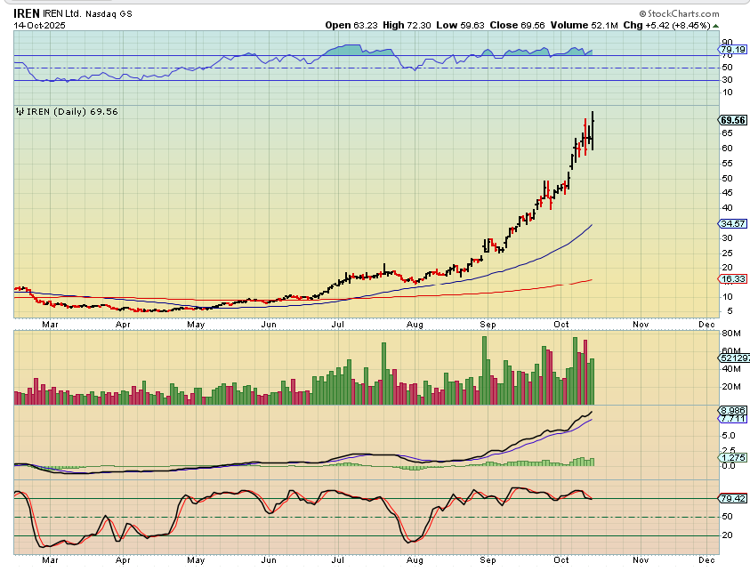Click the bar-chart legend icon before IREN (Daily)
Image resolution: width=750 pixels, height=571 pixels.
coord(20,111)
